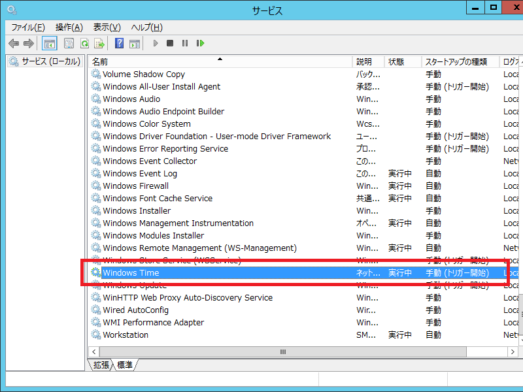The image size is (523, 392).
Task: Open the ヘルプ(H) menu
Action: coord(146,27)
